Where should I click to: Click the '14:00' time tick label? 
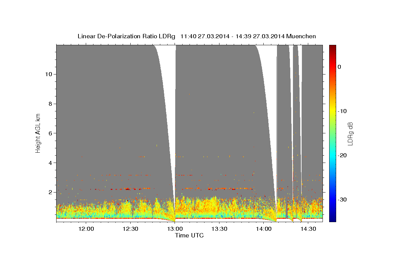264,229
